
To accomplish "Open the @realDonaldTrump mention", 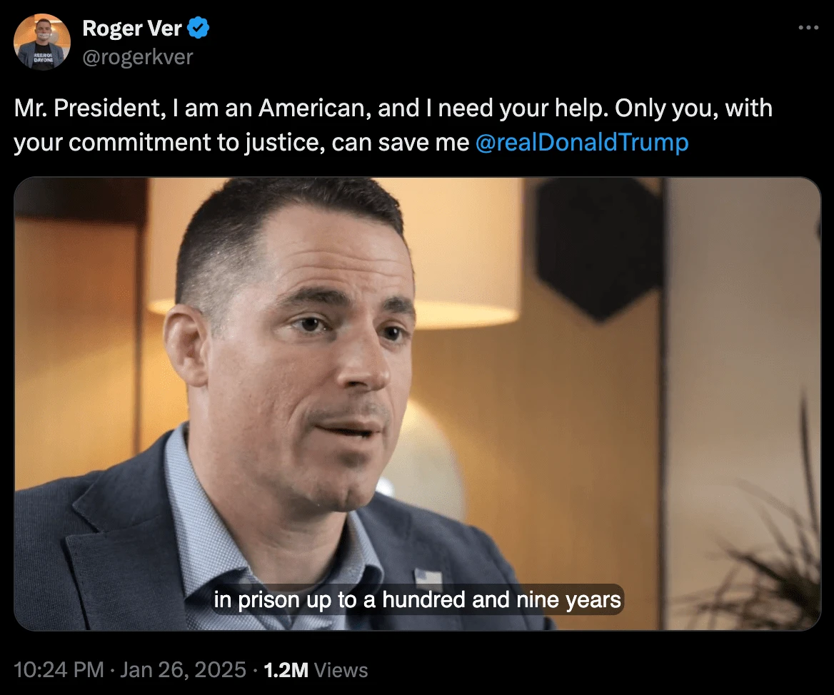I will point(582,143).
